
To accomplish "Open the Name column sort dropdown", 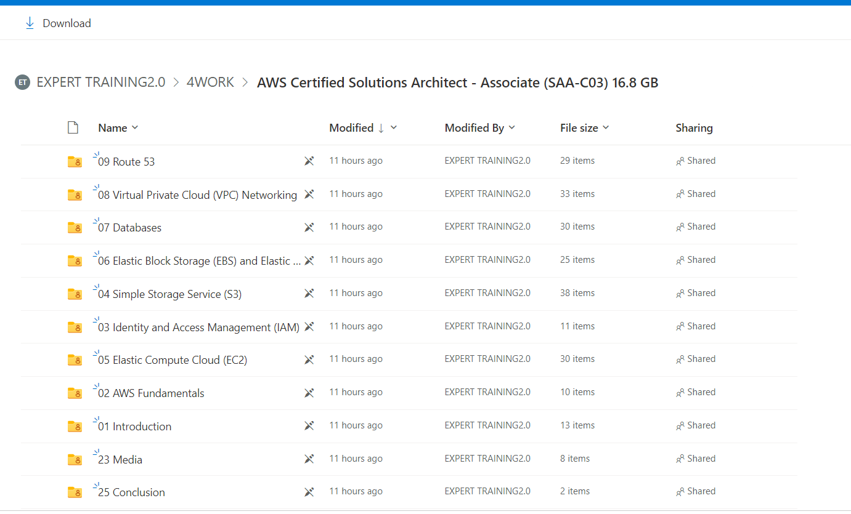I will click(135, 128).
